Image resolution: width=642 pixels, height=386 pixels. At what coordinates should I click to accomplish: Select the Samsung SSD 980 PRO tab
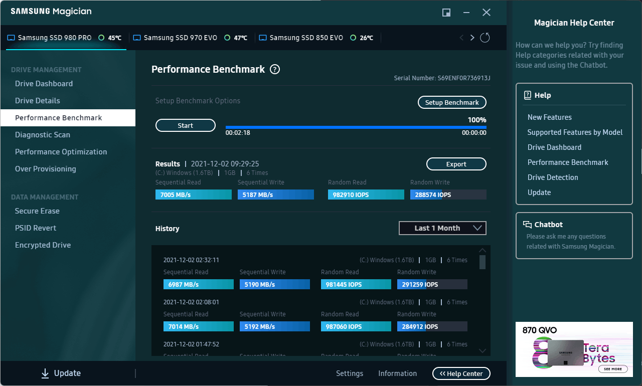66,38
